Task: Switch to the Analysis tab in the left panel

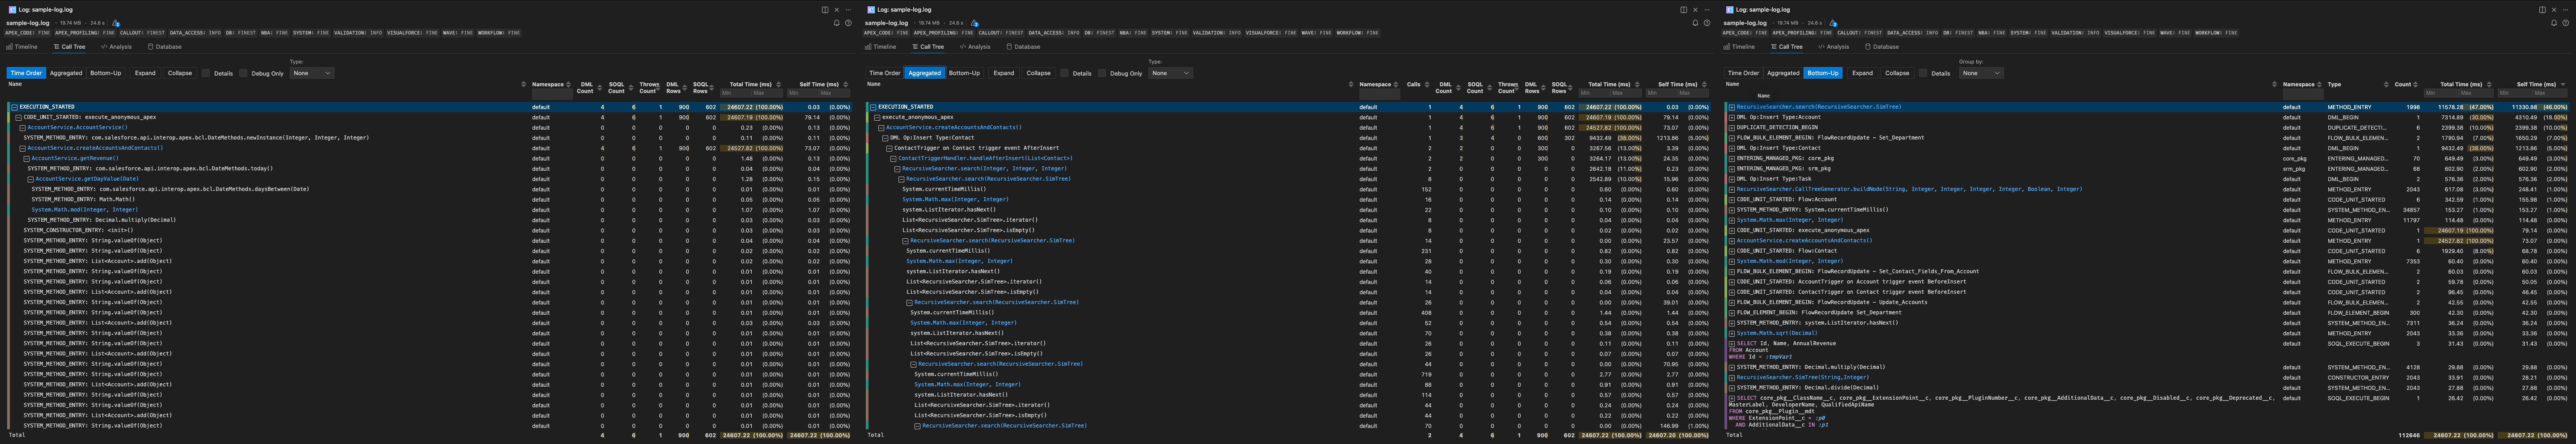Action: point(117,46)
